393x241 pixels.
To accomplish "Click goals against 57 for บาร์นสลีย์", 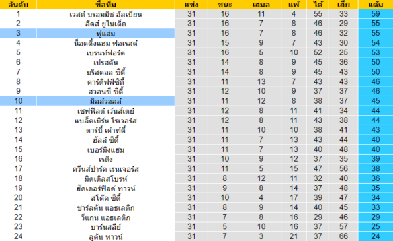I will (343, 226).
